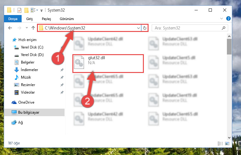Click New folder icon in quick access toolbar
Screen dimensions: 241x155
point(26,10)
